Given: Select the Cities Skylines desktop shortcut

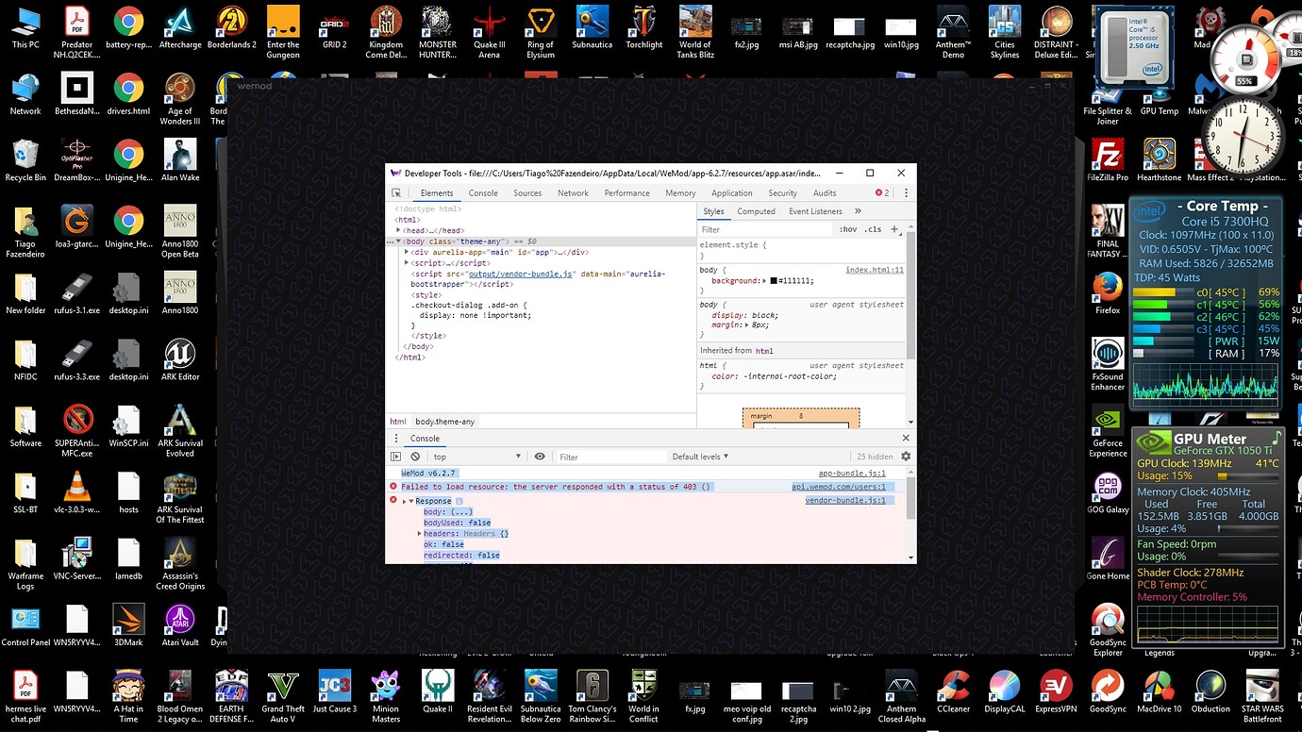Looking at the screenshot, I should (1004, 33).
